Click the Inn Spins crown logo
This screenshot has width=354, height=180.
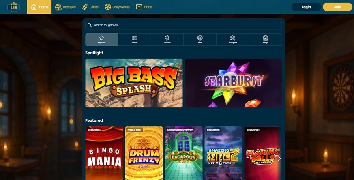[x=13, y=7]
